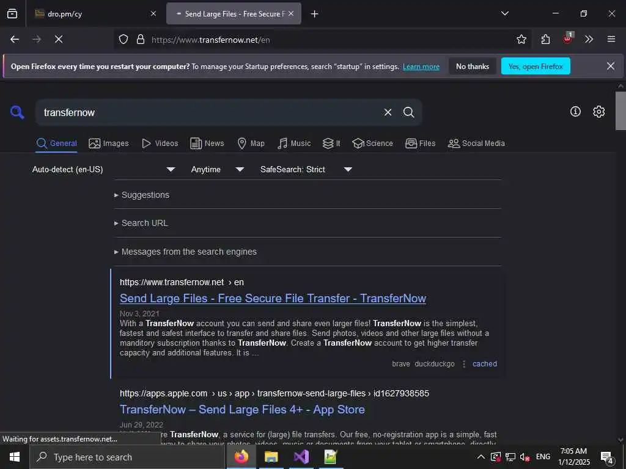Open the network status tray icon
Viewport: 626px width, 469px height.
510,457
